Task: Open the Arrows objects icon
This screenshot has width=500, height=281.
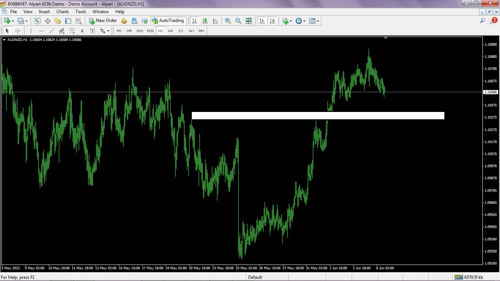Action: coord(102,31)
